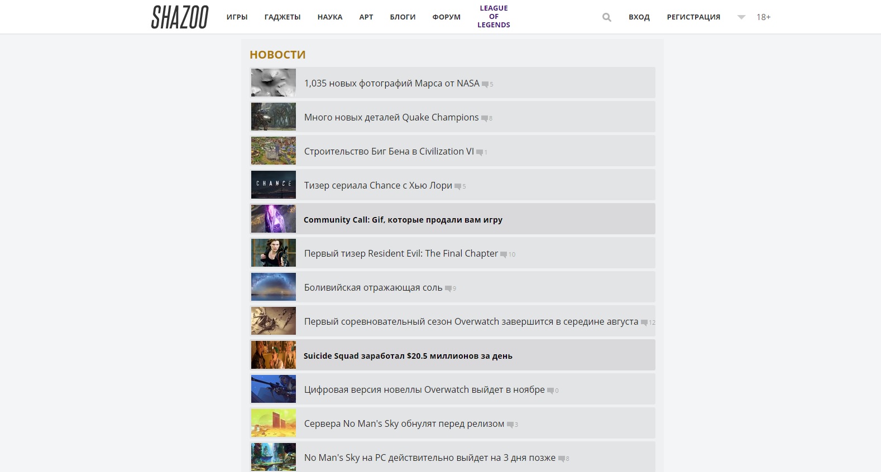
Task: Expand the dropdown arrow next to 18+
Action: [741, 17]
